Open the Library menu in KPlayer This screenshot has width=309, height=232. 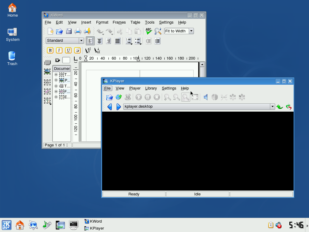point(151,88)
